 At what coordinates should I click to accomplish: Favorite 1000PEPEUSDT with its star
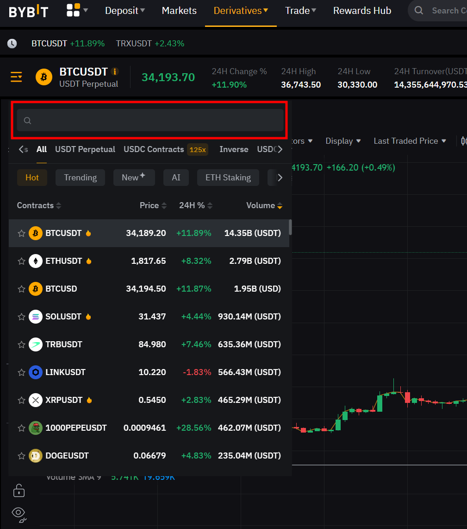(x=22, y=428)
